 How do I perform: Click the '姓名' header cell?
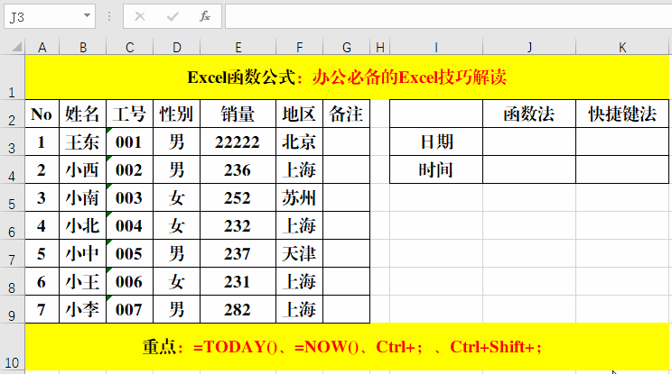83,114
